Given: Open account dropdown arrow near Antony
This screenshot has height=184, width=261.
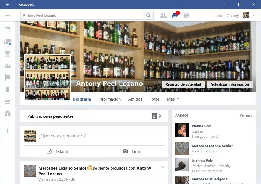Looking at the screenshot, I should click(253, 16).
